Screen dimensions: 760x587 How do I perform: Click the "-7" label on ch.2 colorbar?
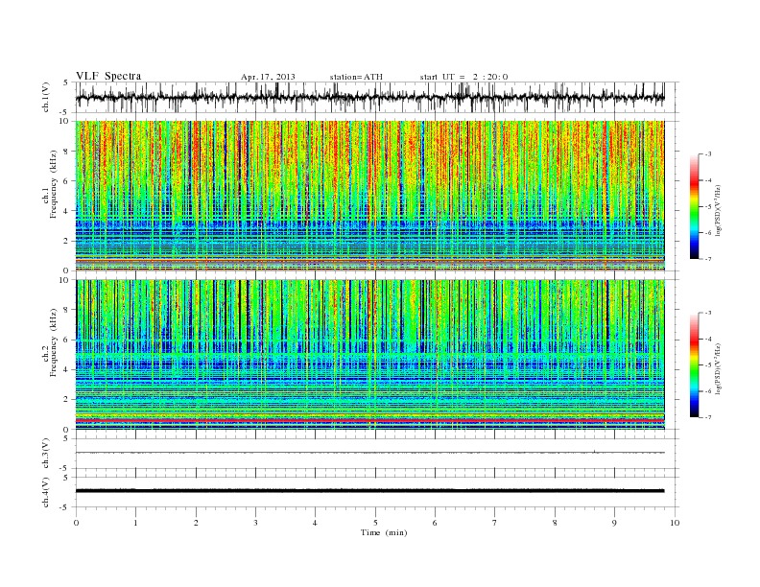[708, 417]
